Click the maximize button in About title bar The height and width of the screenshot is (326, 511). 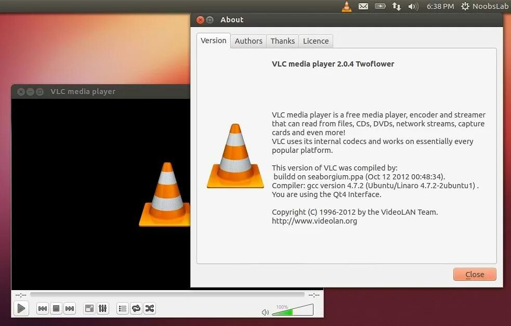[210, 20]
